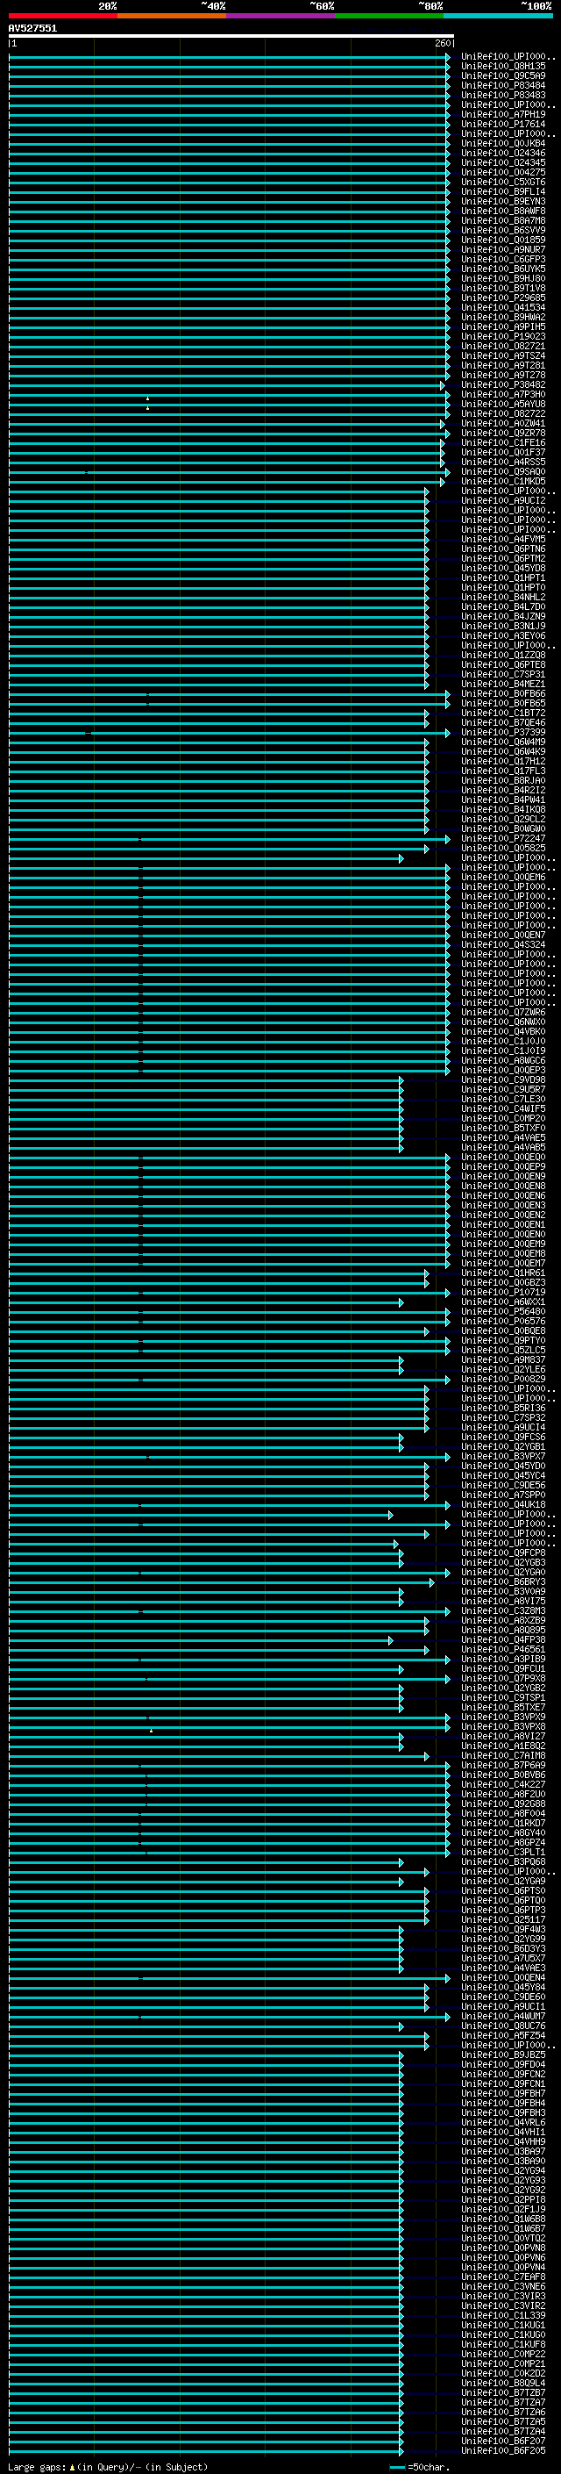Click the white query length bar
This screenshot has height=2474, width=561.
[231, 35]
